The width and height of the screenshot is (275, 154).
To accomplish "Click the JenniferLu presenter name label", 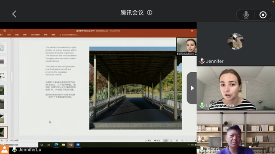I will click(x=30, y=150).
